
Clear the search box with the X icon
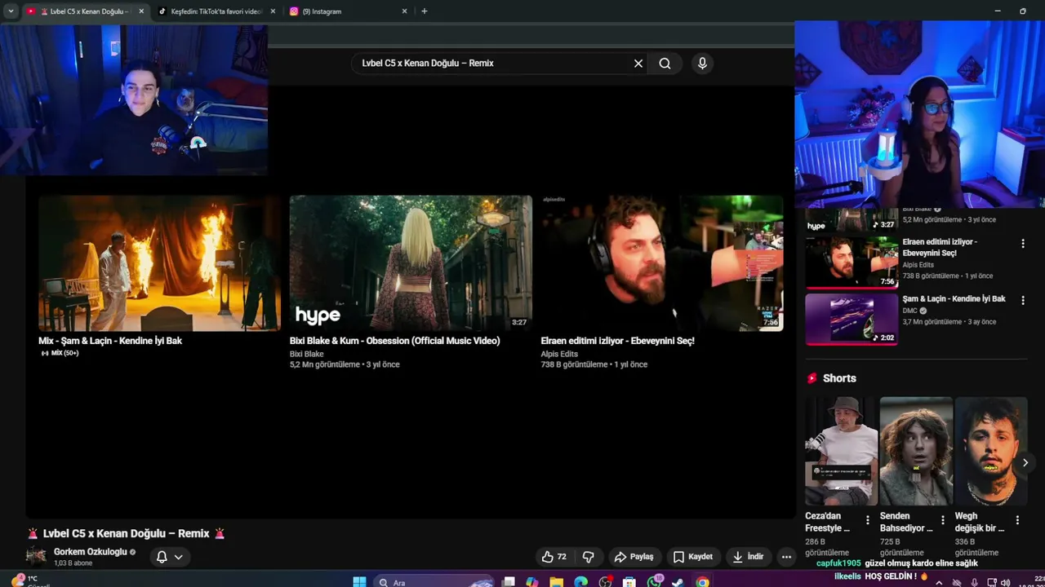coord(638,64)
